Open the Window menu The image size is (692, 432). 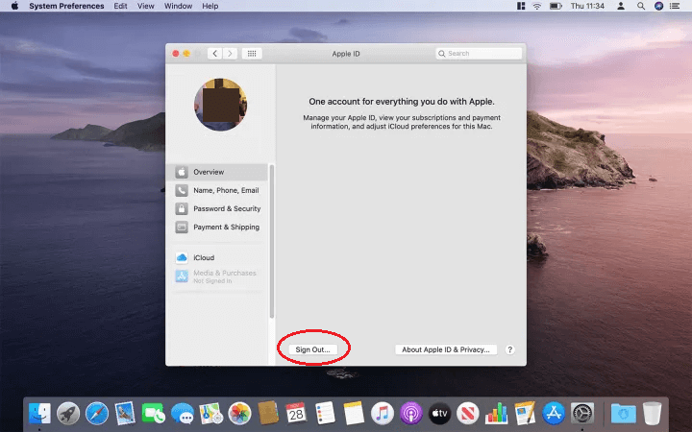pos(179,6)
